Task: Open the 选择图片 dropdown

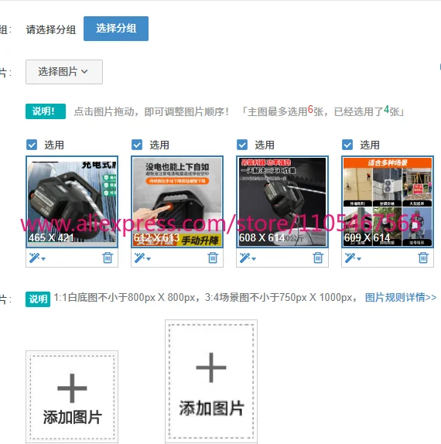Action: coord(64,72)
